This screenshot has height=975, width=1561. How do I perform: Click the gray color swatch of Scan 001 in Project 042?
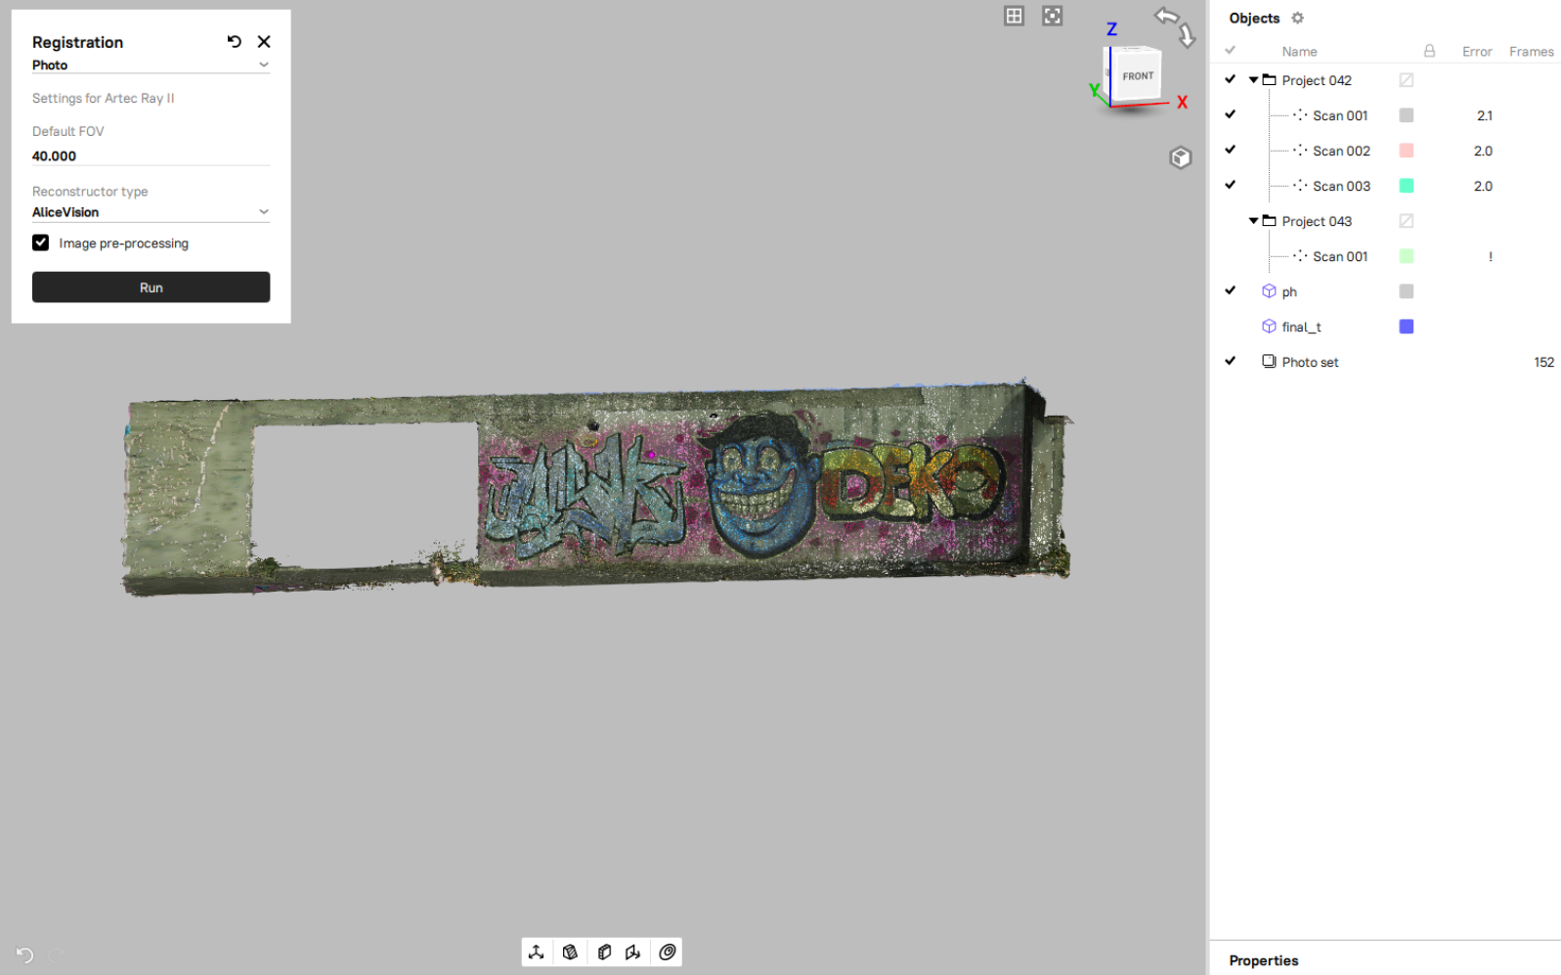pos(1407,115)
